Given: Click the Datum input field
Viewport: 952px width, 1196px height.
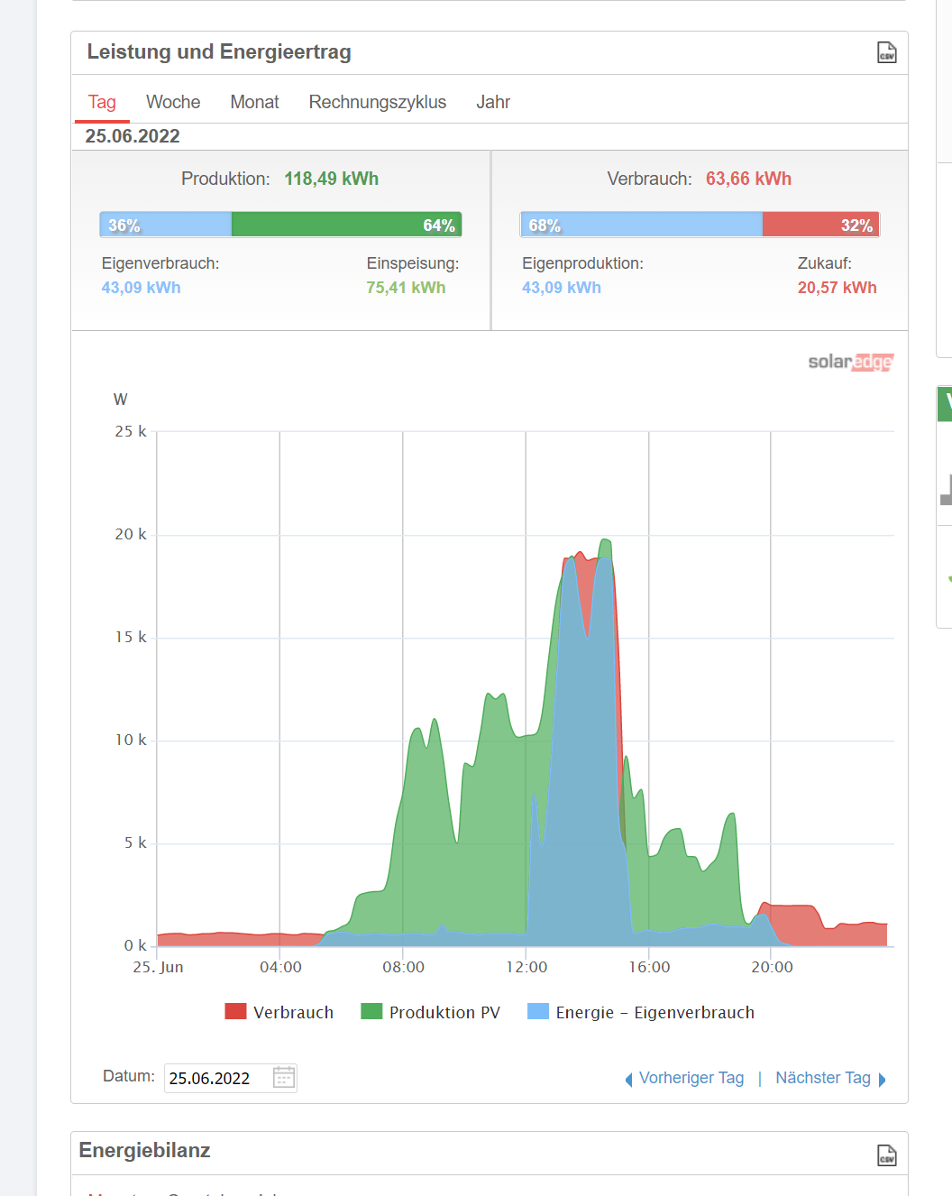Looking at the screenshot, I should tap(216, 1078).
